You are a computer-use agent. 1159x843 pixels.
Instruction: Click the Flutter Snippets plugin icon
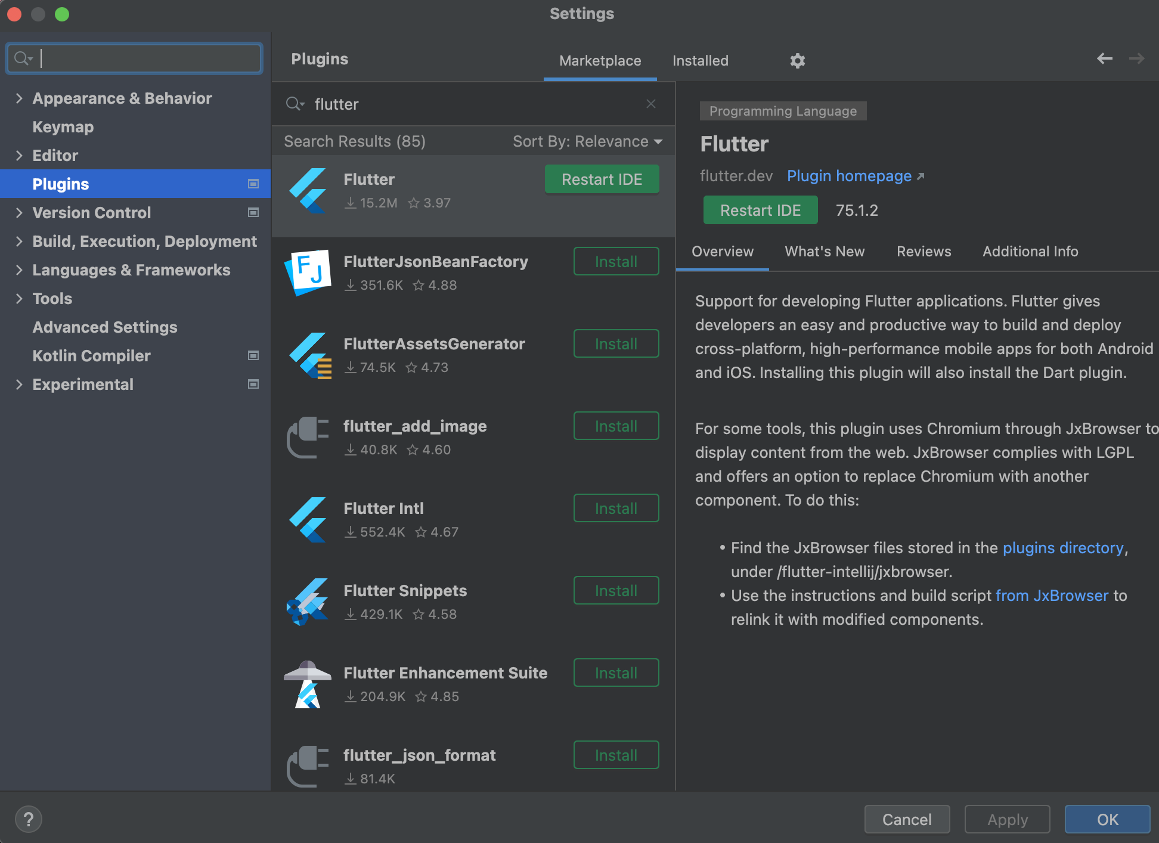[308, 602]
